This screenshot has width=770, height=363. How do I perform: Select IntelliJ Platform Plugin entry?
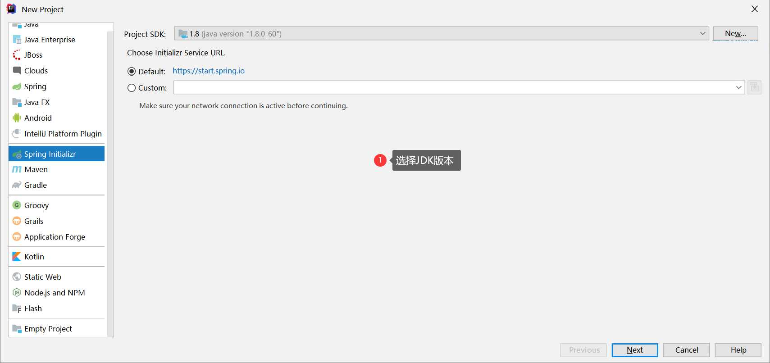[x=56, y=134]
